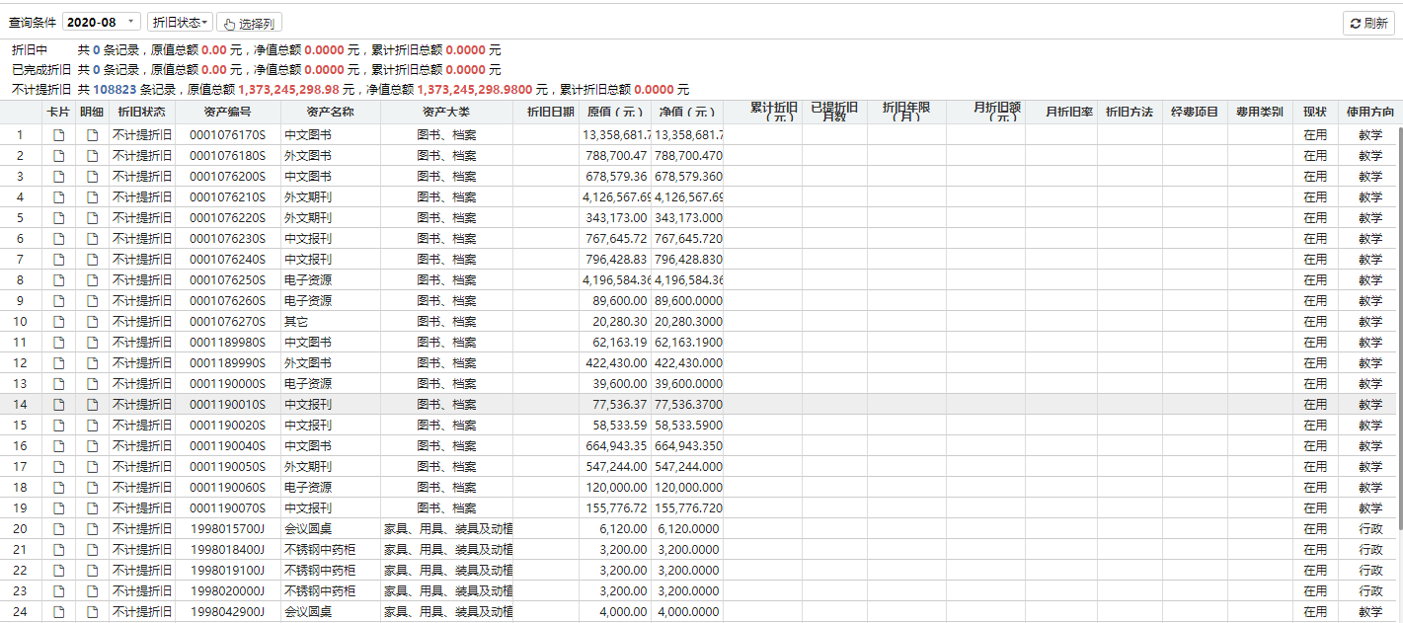The height and width of the screenshot is (623, 1403).
Task: Open the 卡片 card icon in row 17
Action: coord(59,467)
